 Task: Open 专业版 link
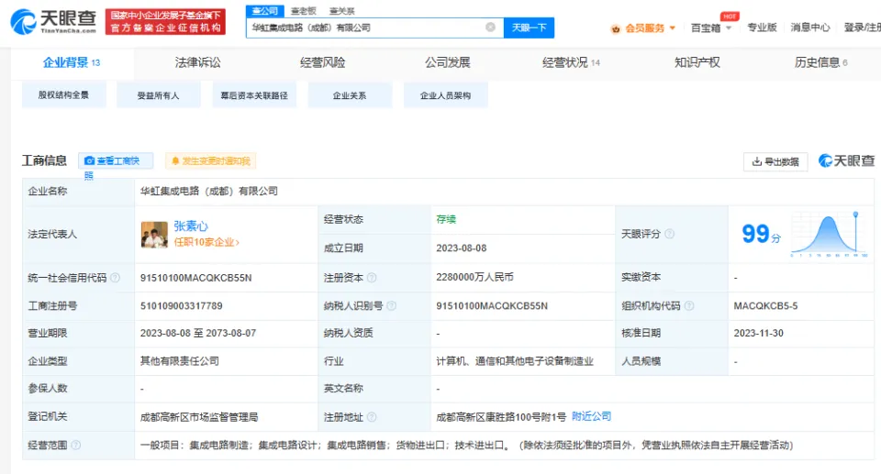(762, 28)
